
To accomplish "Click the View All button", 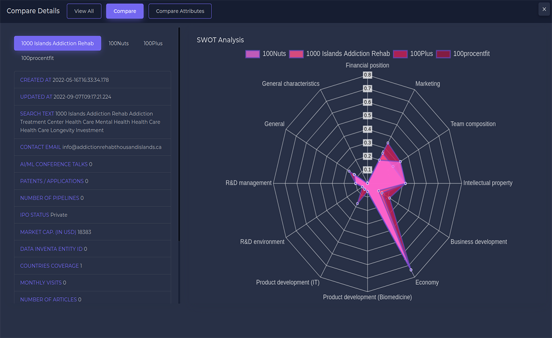I will tap(84, 11).
